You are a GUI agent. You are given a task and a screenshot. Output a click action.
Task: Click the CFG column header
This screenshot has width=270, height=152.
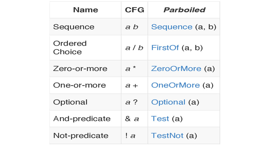point(134,10)
